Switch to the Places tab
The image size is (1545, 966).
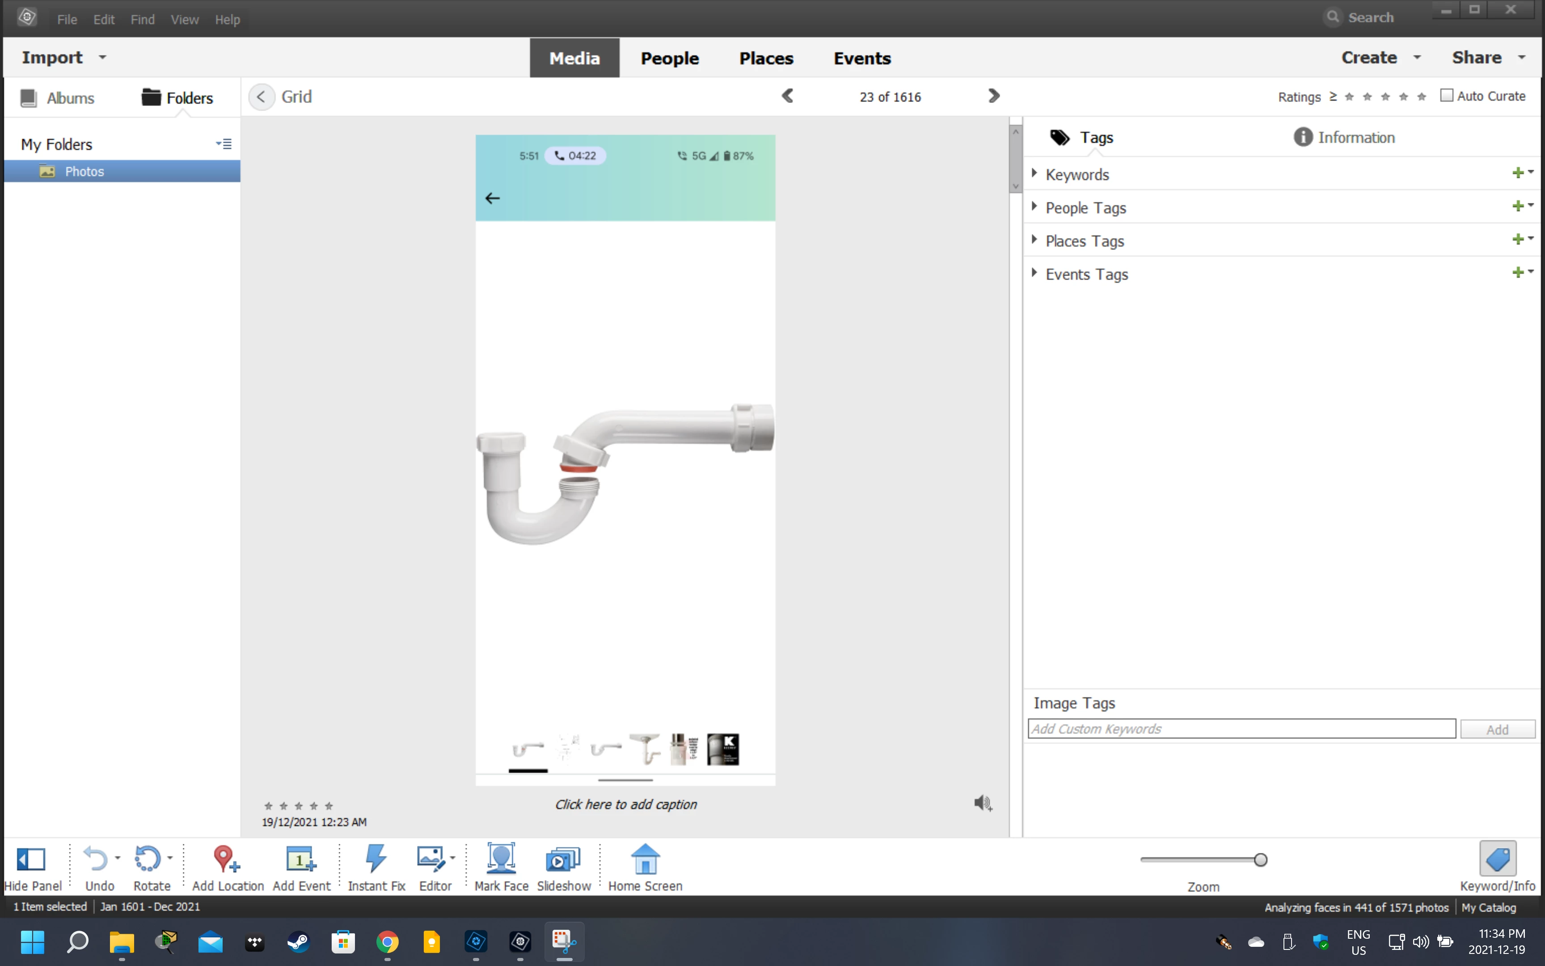765,58
